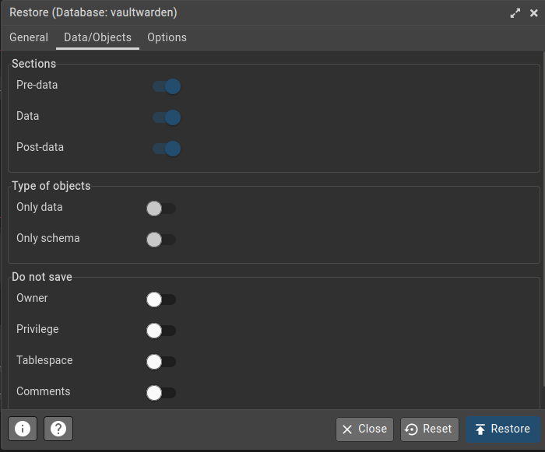The image size is (545, 452).
Task: Maximize the Restore dialog with expand icon
Action: click(x=515, y=13)
